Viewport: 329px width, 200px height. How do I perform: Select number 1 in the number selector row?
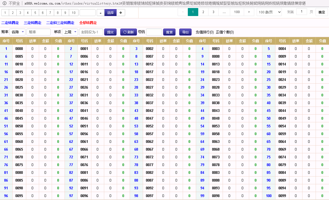click(5, 12)
